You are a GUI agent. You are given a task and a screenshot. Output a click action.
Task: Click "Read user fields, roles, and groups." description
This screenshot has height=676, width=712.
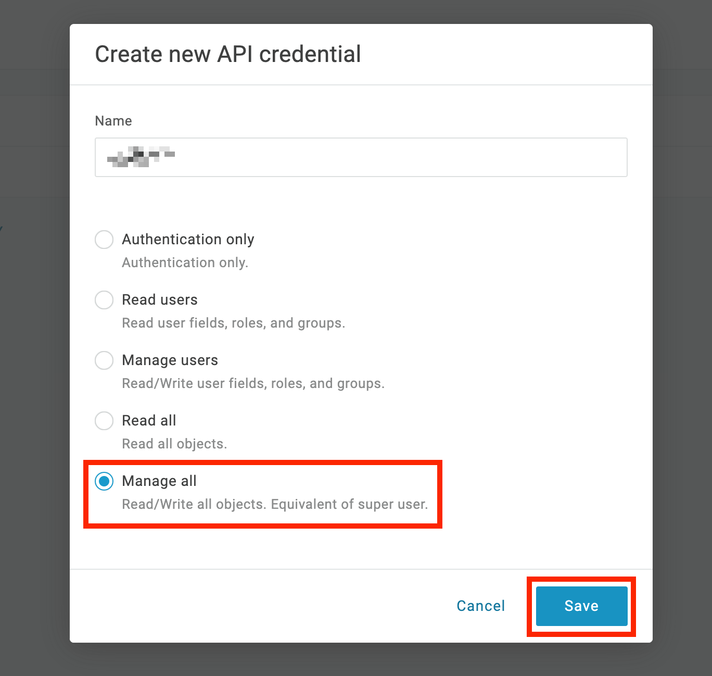pos(233,323)
